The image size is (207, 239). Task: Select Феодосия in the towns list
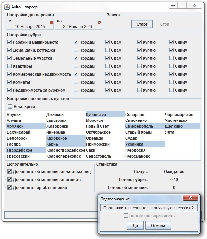pyautogui.click(x=145, y=150)
